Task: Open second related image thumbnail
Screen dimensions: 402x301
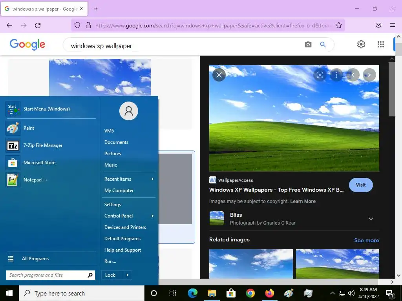Action: [337, 264]
